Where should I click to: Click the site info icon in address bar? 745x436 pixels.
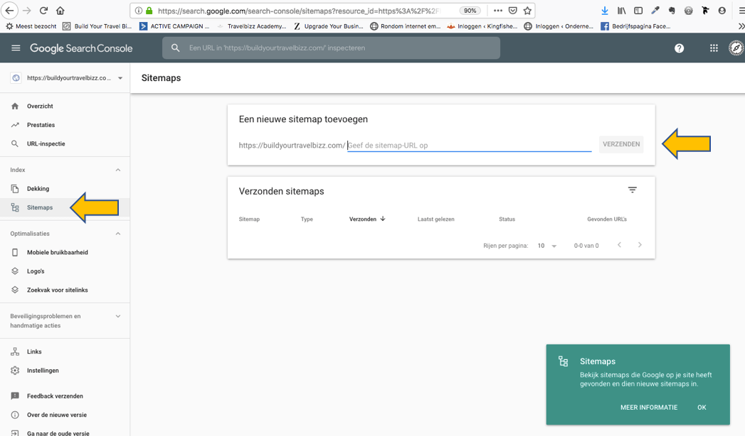pyautogui.click(x=138, y=11)
